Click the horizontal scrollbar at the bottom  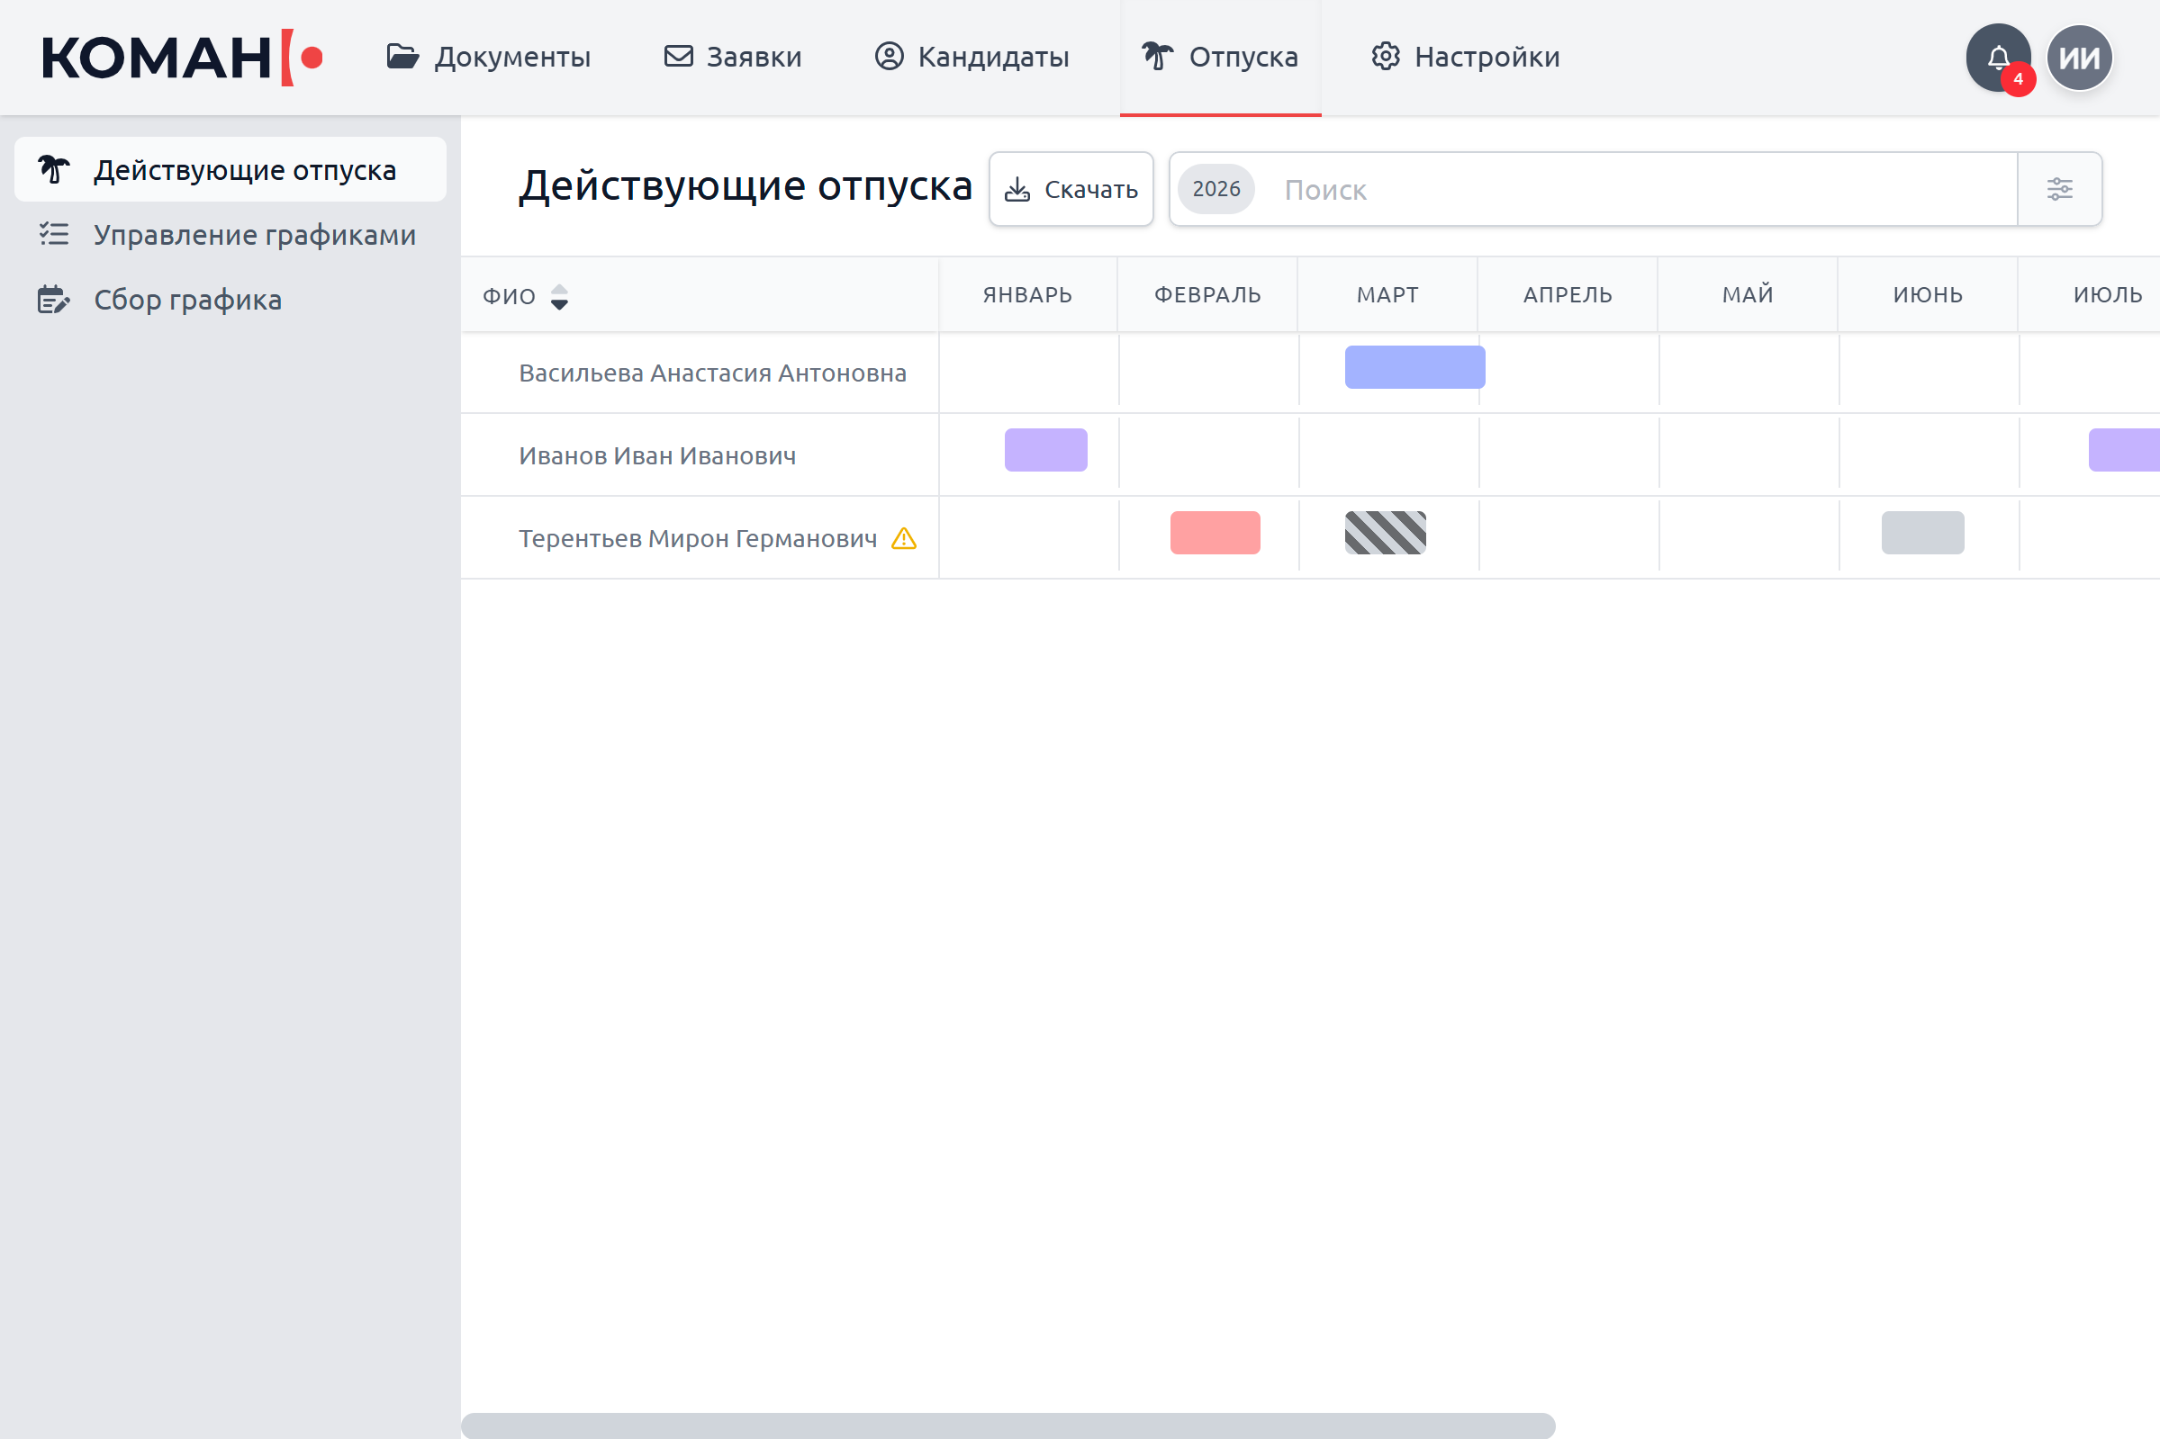[1007, 1426]
